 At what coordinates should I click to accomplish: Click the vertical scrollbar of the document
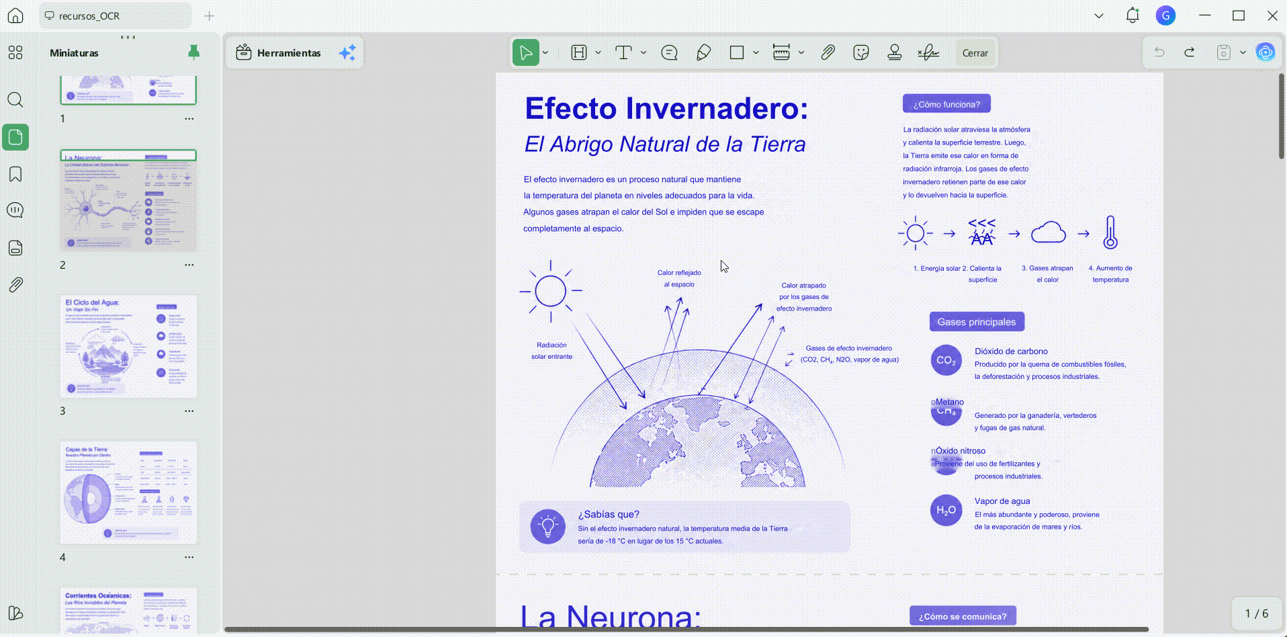(x=1281, y=116)
